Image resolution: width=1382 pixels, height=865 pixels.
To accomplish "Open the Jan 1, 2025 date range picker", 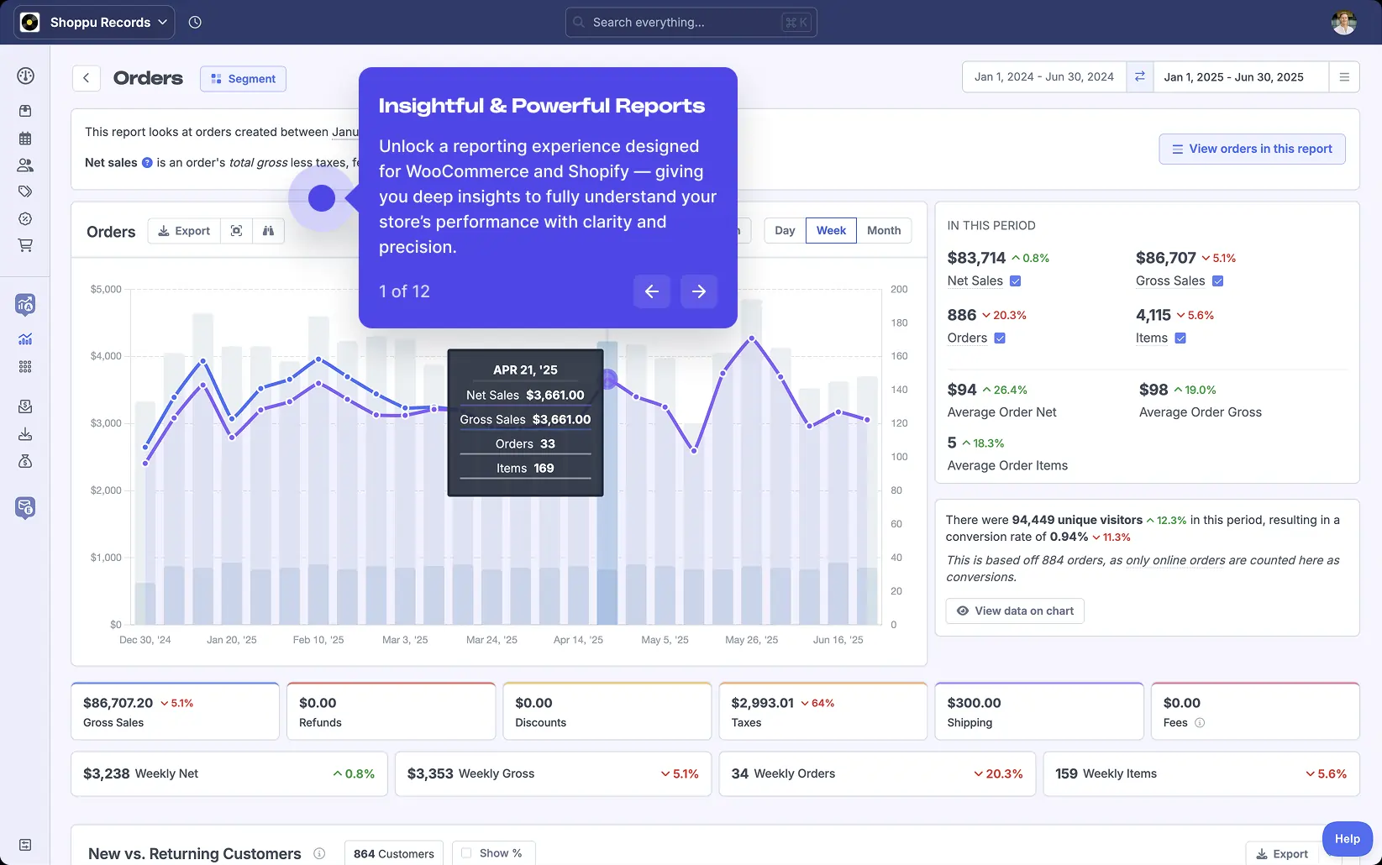I will pyautogui.click(x=1233, y=76).
